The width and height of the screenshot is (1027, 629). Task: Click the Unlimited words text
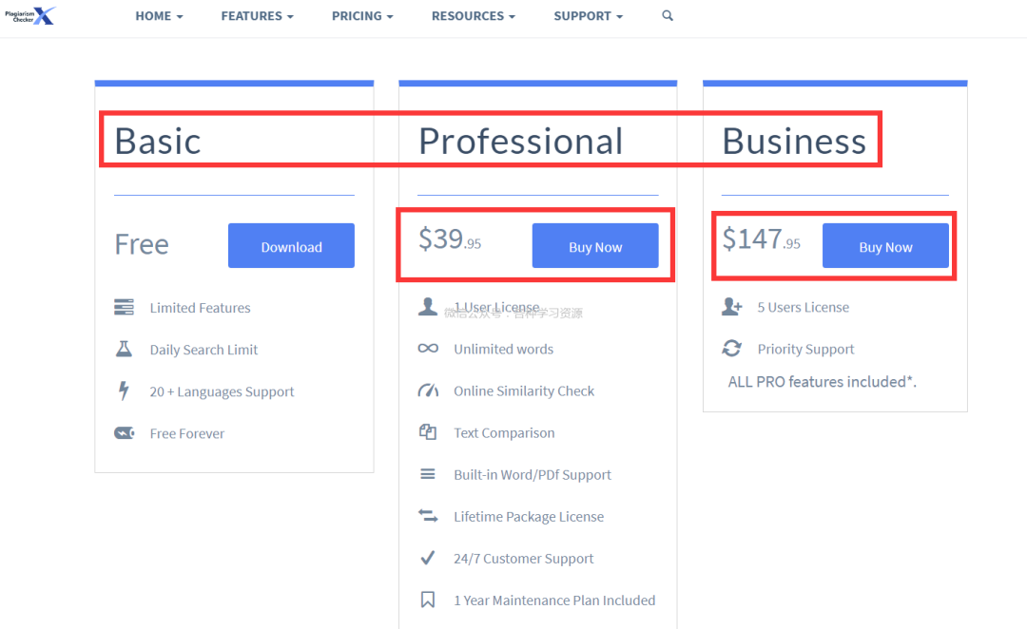[x=504, y=349]
